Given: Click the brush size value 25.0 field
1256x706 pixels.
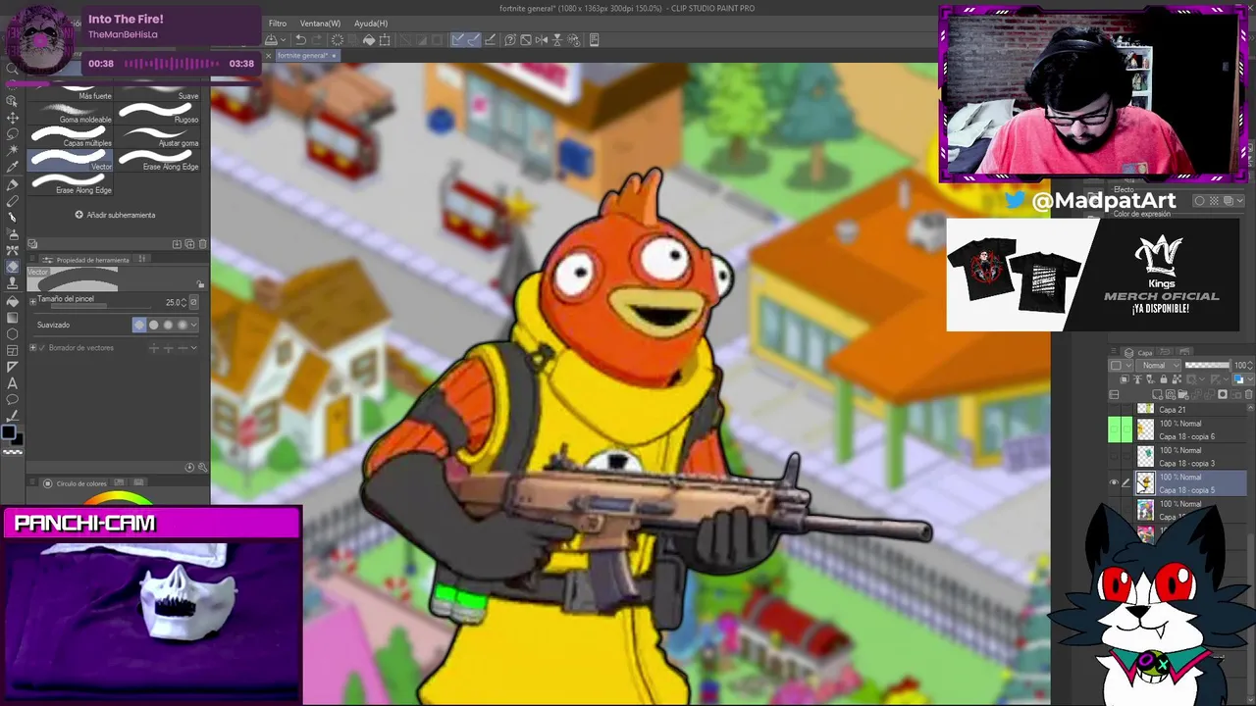Looking at the screenshot, I should pos(173,302).
